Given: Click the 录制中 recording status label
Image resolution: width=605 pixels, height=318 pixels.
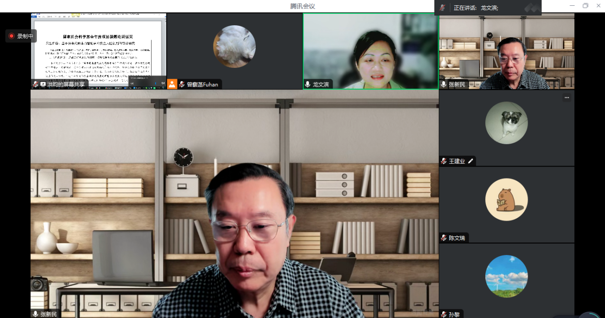Looking at the screenshot, I should [25, 36].
